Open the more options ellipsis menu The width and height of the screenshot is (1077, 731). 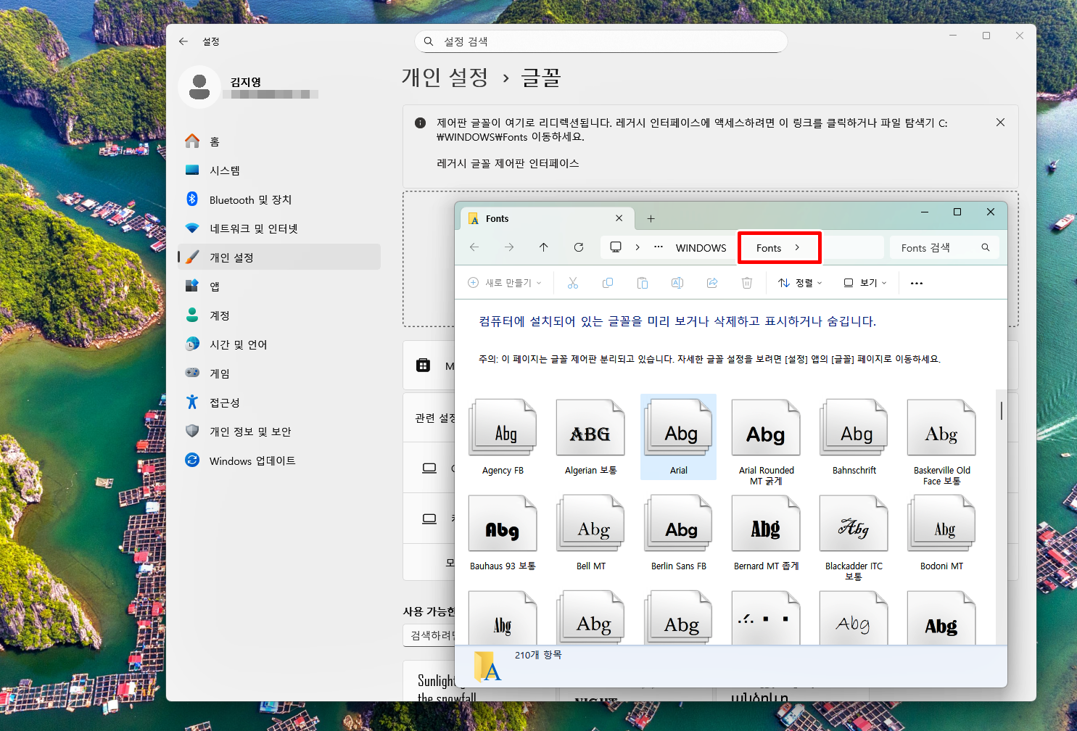(917, 283)
